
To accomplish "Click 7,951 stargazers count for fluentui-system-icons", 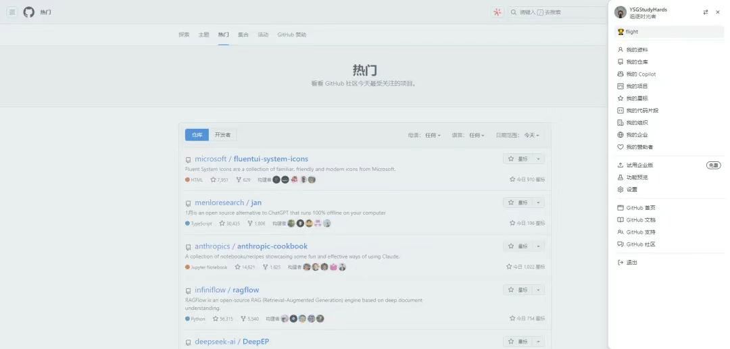I will coord(219,180).
